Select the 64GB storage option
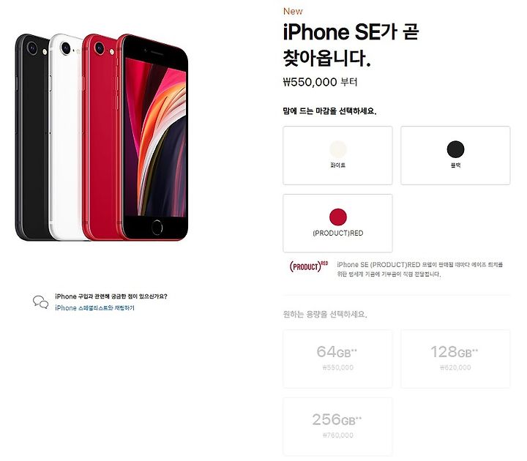The image size is (527, 461). click(337, 359)
